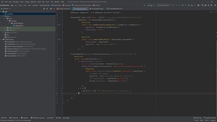Open the Profiler tool window

(x=51, y=118)
